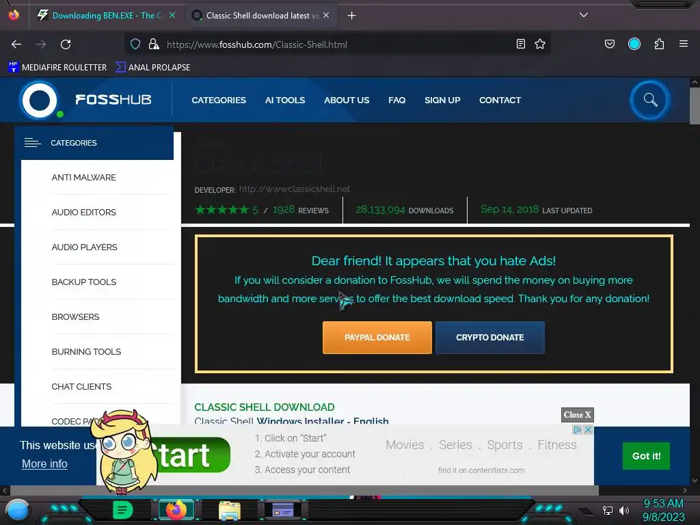Open the CONTACT navigation item
Viewport: 700px width, 525px height.
tap(500, 100)
